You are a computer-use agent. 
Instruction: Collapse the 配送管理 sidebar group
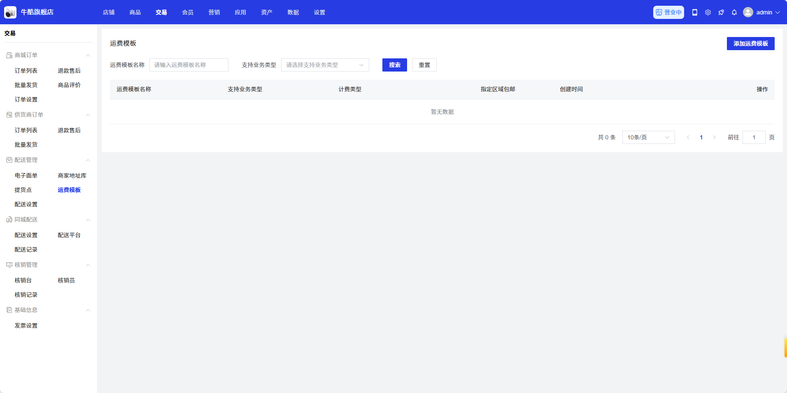tap(88, 160)
